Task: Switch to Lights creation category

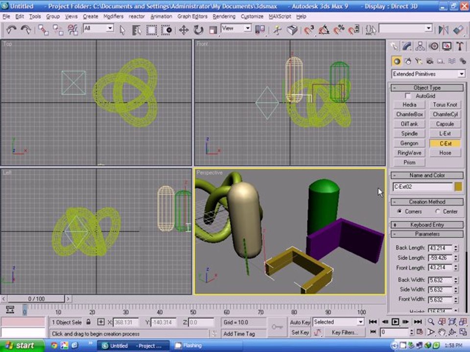Action: [419, 62]
